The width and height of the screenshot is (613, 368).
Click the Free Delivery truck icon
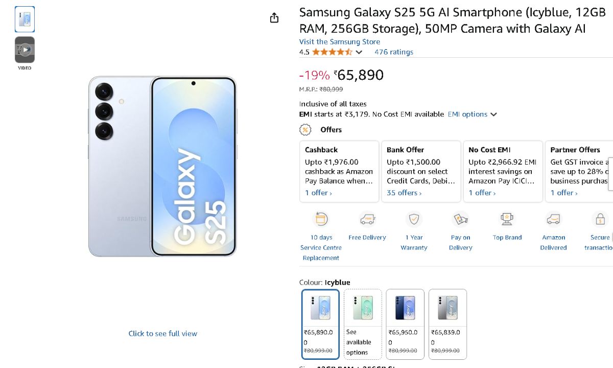pos(367,219)
